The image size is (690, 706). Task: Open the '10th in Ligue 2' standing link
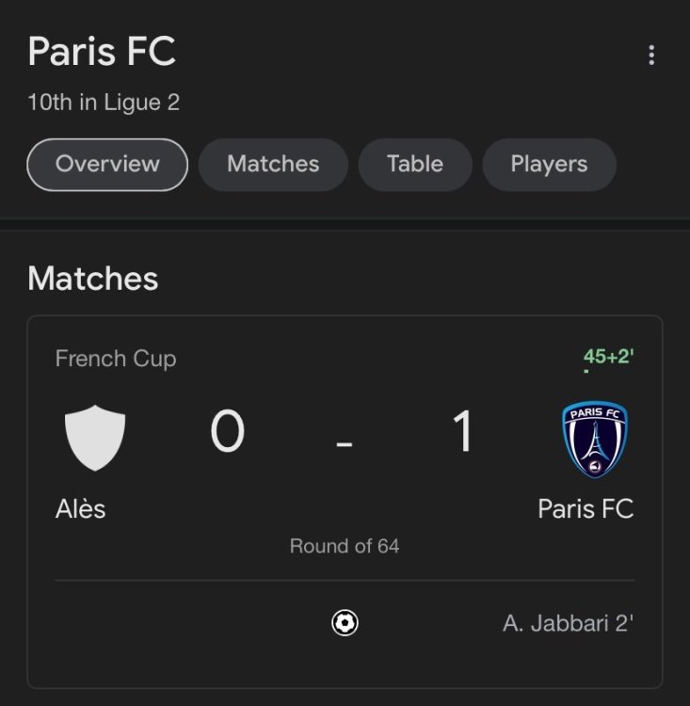click(104, 103)
